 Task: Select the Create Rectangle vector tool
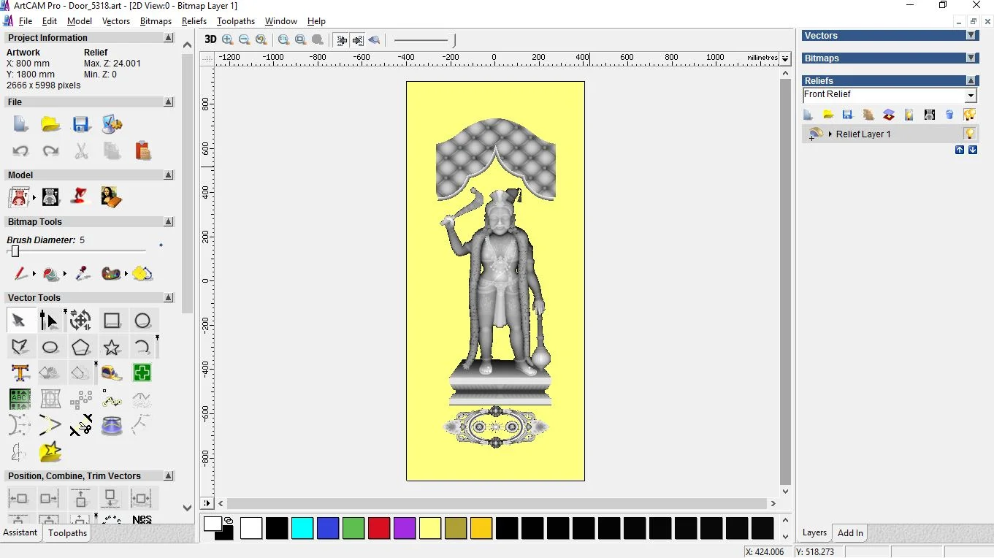click(112, 321)
